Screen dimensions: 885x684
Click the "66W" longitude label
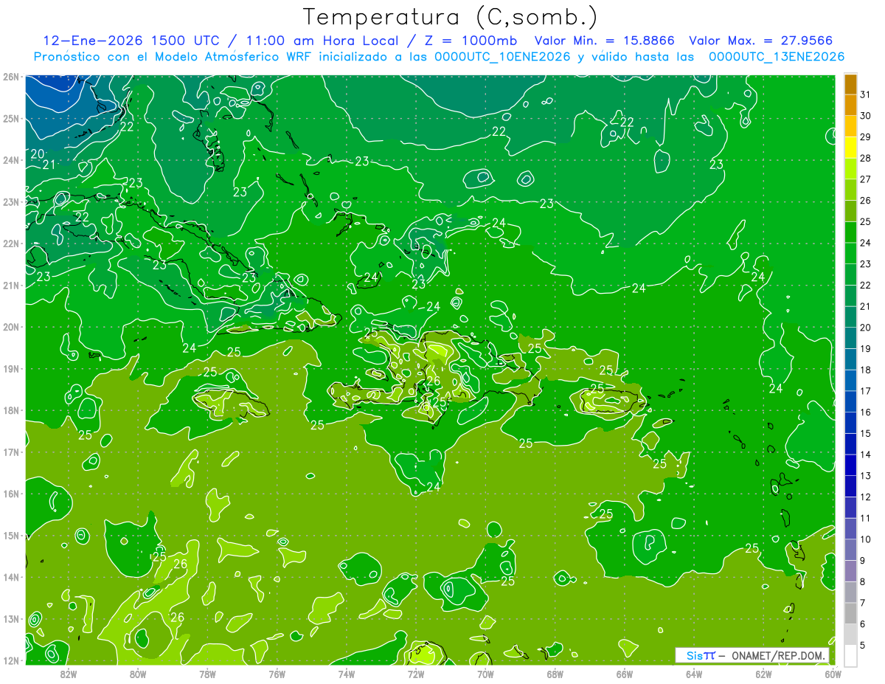(625, 674)
